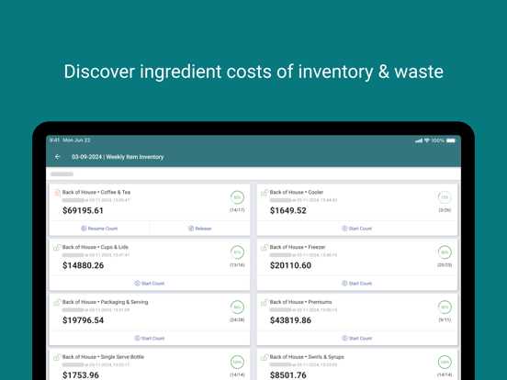The width and height of the screenshot is (507, 380).
Task: Click the unlock icon on Premiums card
Action: [265, 303]
